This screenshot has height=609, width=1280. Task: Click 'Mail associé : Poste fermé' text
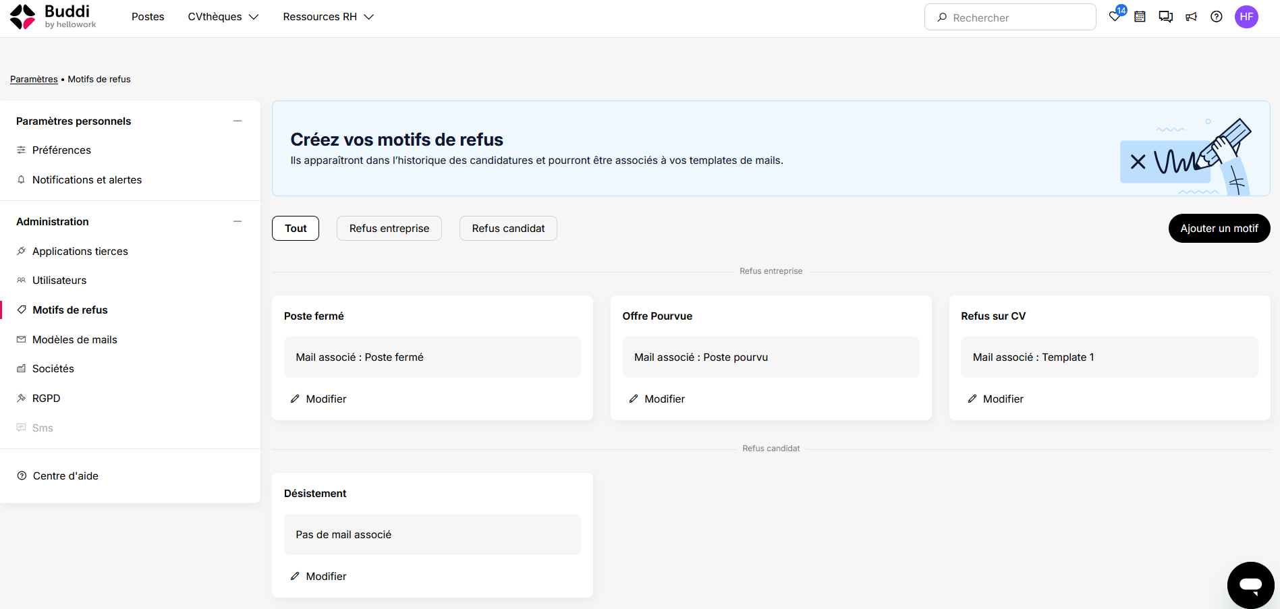coord(360,357)
